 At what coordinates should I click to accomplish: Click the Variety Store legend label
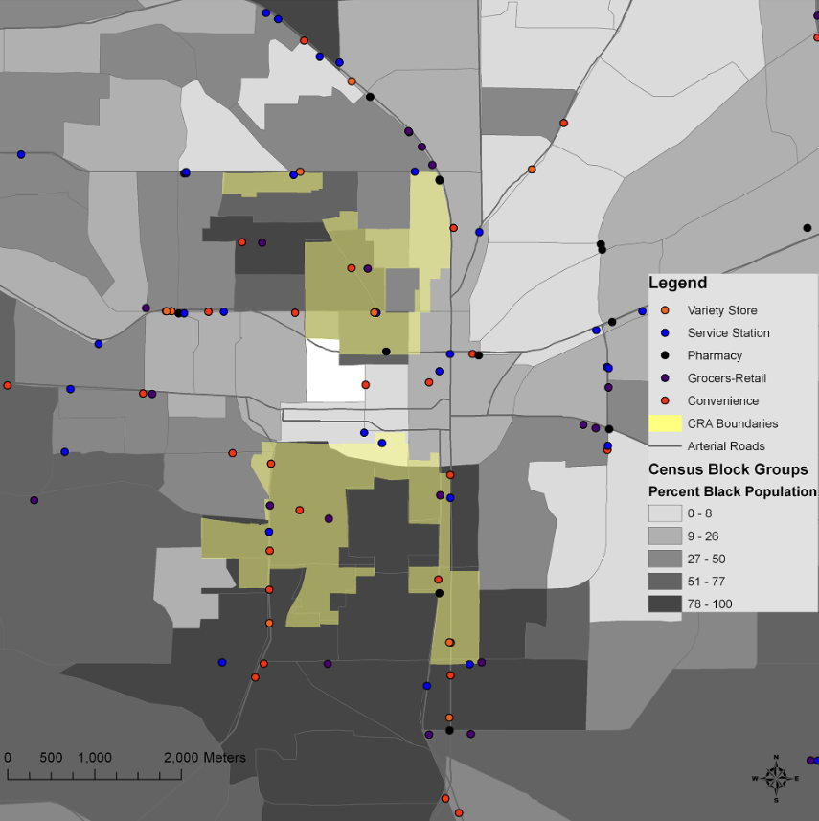pyautogui.click(x=722, y=310)
